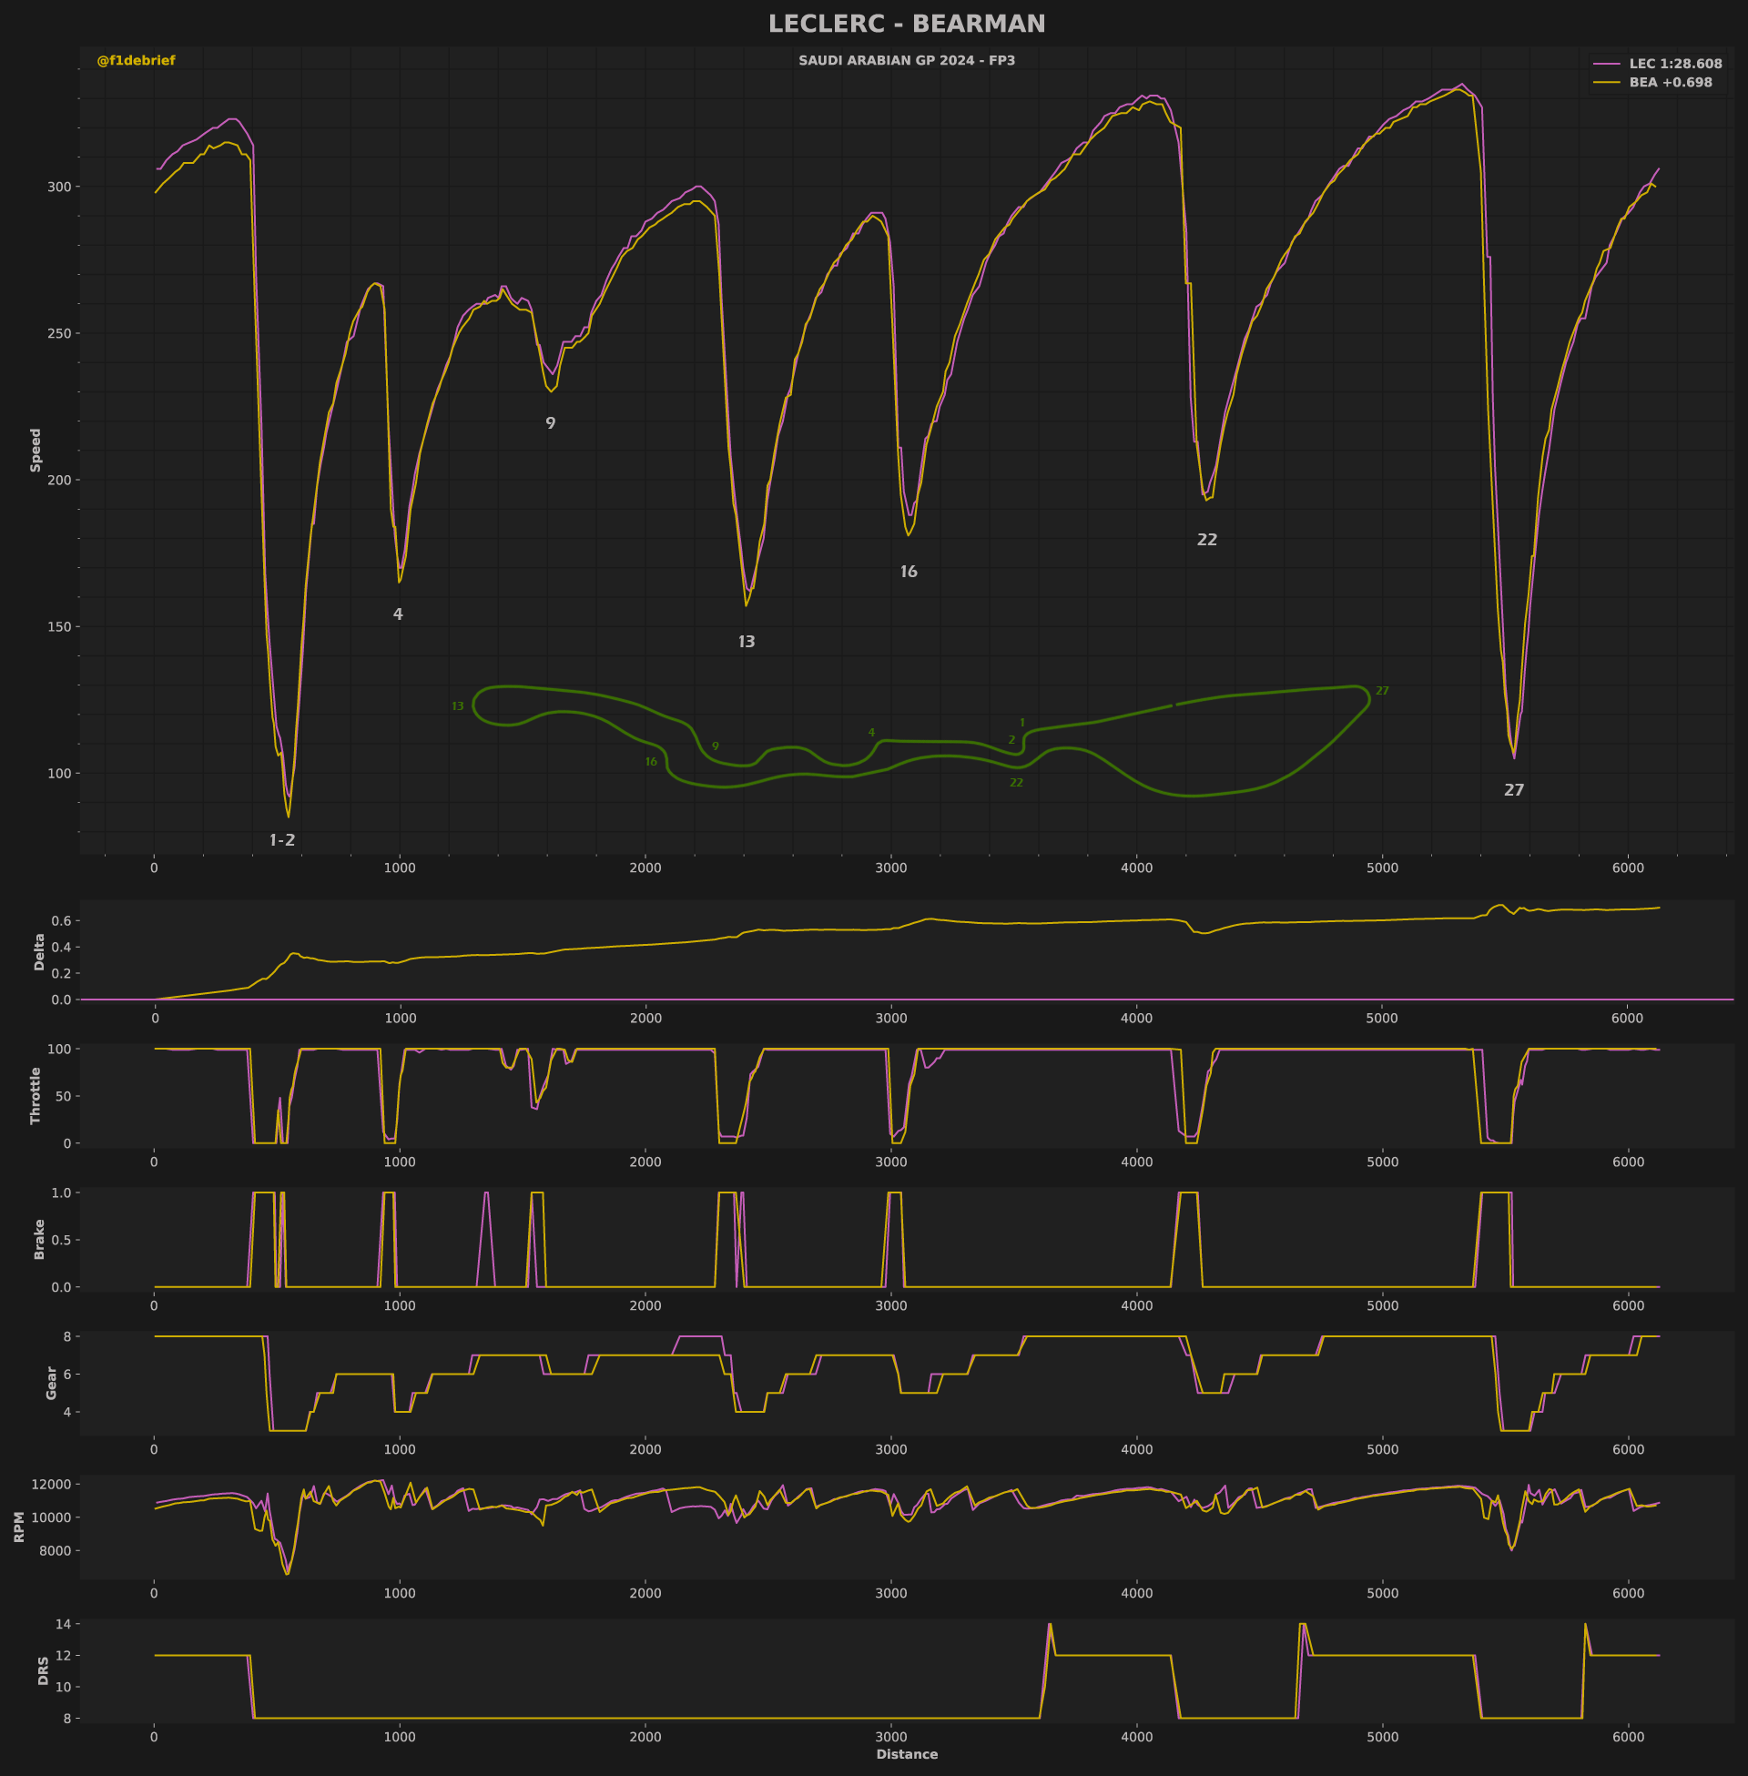Click the Speed axis label
1748x1776 pixels.
[x=36, y=450]
